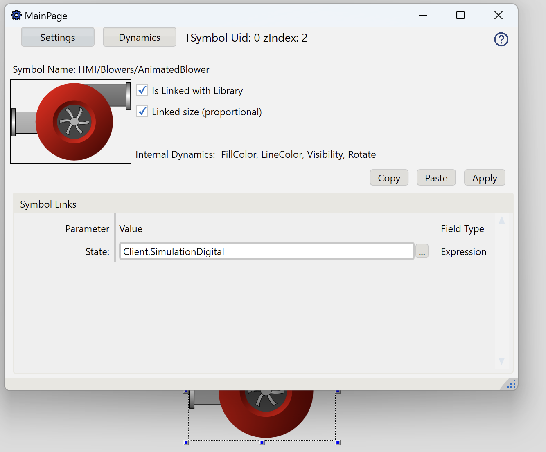Click the bottom-center selection handle of blower
Viewport: 546px width, 452px height.
262,443
